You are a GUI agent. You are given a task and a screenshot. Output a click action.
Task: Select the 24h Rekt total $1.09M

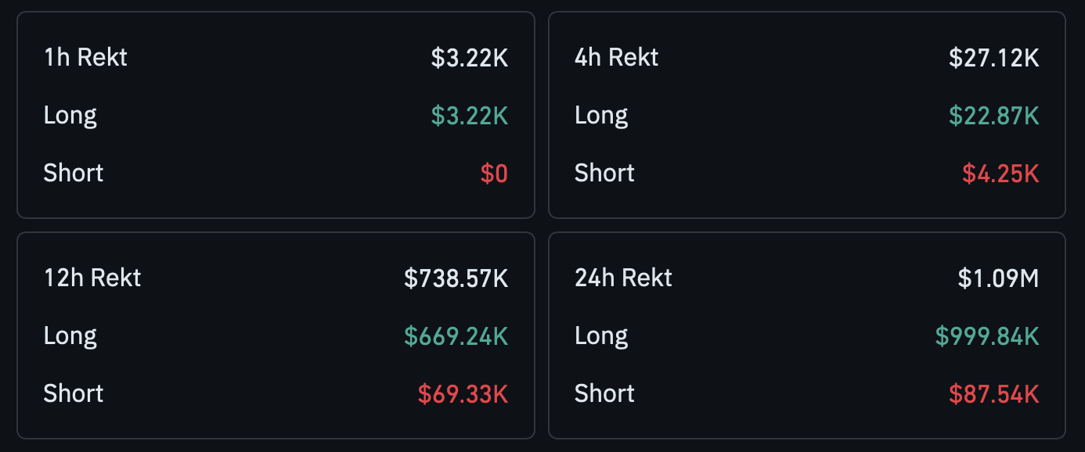[999, 278]
